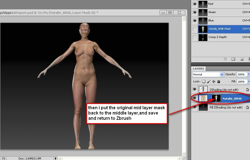This screenshot has width=250, height=160.
Task: Click lock icon on ZShading layer
Action: (247, 90)
